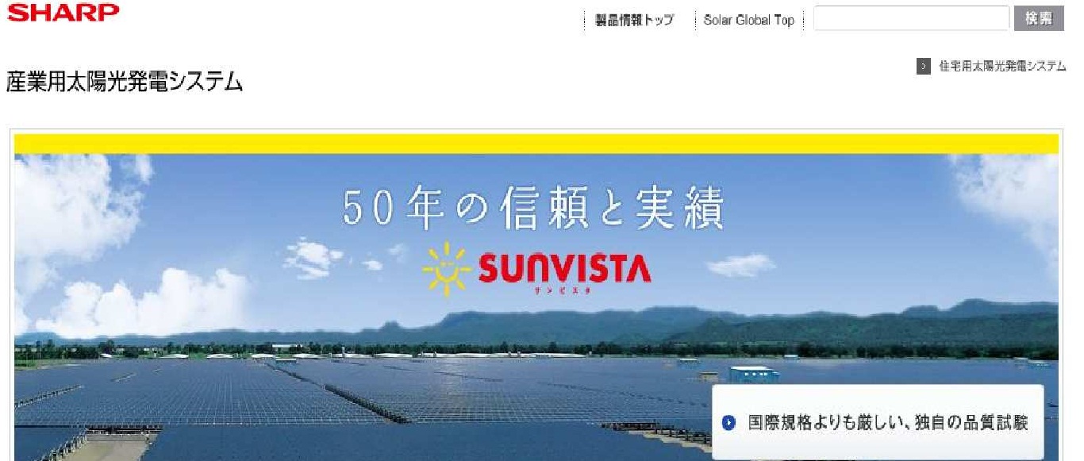Click the yellow strip atop the banner
This screenshot has height=461, width=1084.
536,144
